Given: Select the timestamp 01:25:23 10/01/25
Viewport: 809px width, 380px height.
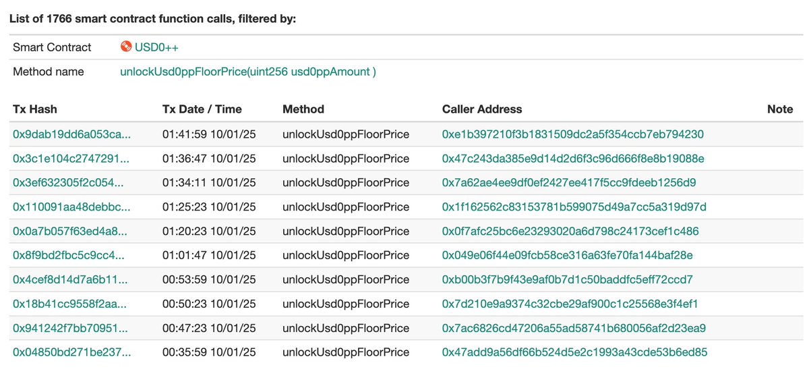Looking at the screenshot, I should pyautogui.click(x=209, y=207).
